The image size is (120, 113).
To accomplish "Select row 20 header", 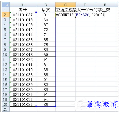I will (5, 104).
